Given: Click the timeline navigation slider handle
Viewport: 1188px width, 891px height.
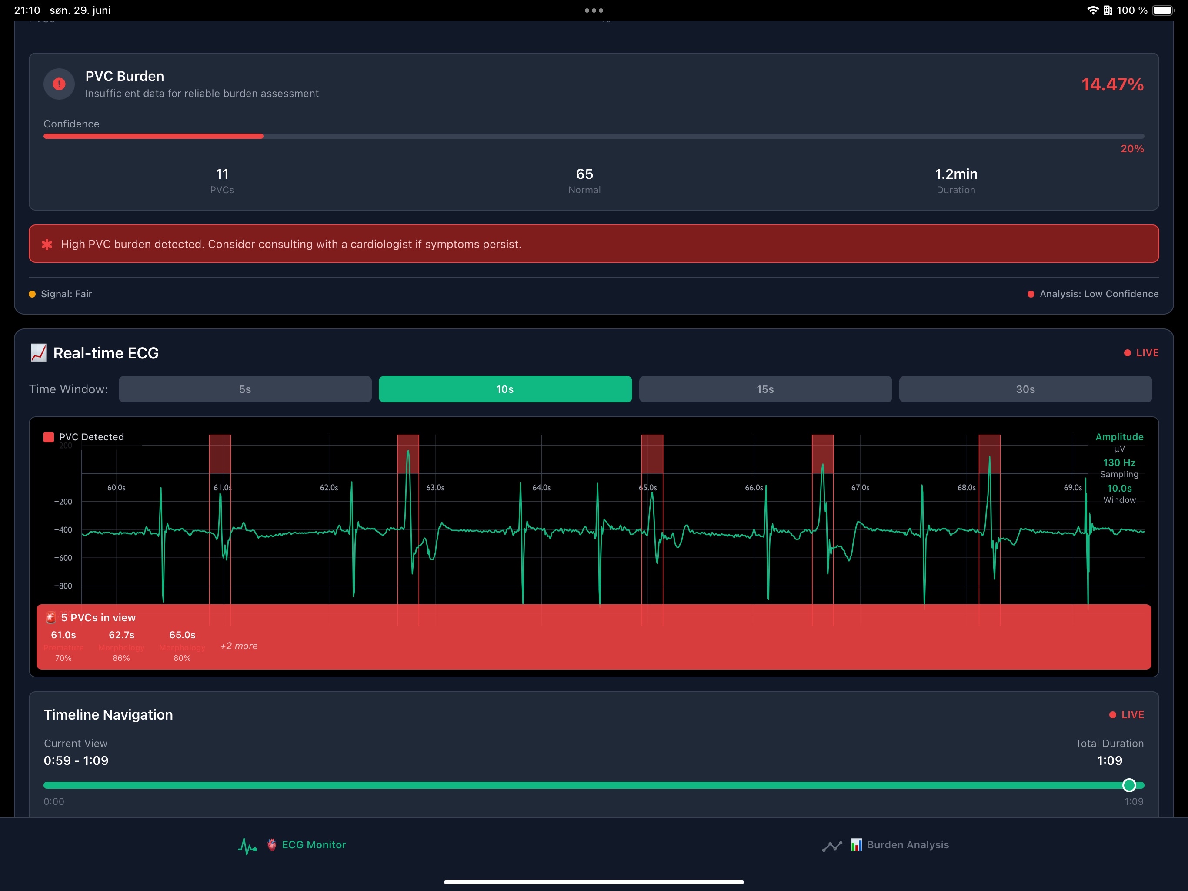Looking at the screenshot, I should click(x=1129, y=785).
